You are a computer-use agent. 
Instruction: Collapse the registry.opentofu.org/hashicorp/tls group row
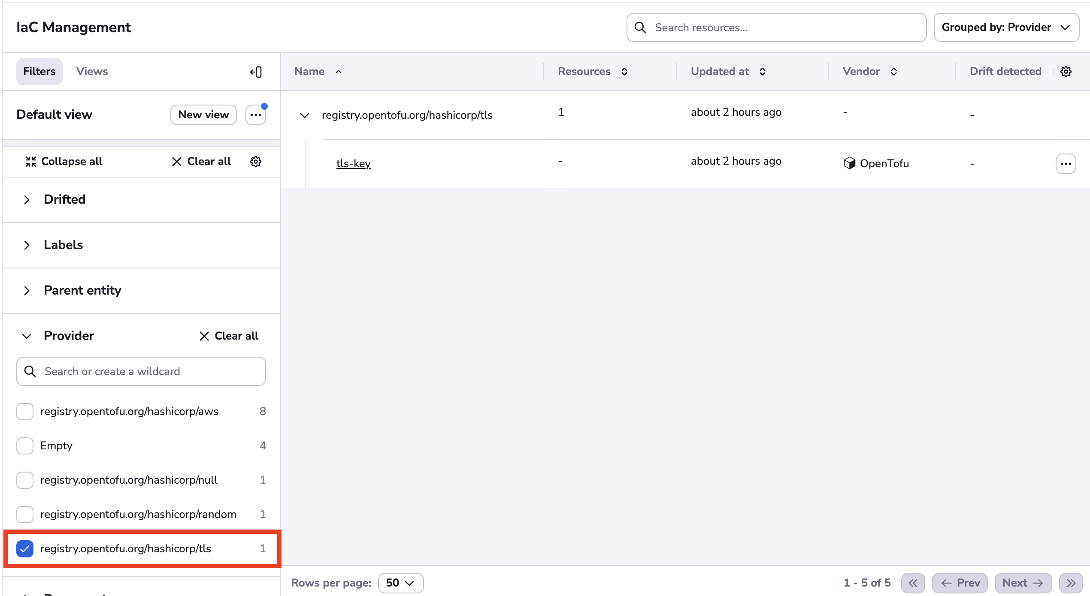(305, 115)
